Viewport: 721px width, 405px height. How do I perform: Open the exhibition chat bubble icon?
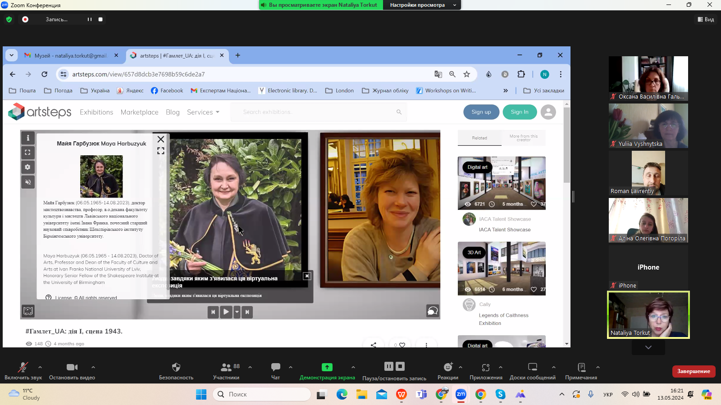tap(432, 311)
